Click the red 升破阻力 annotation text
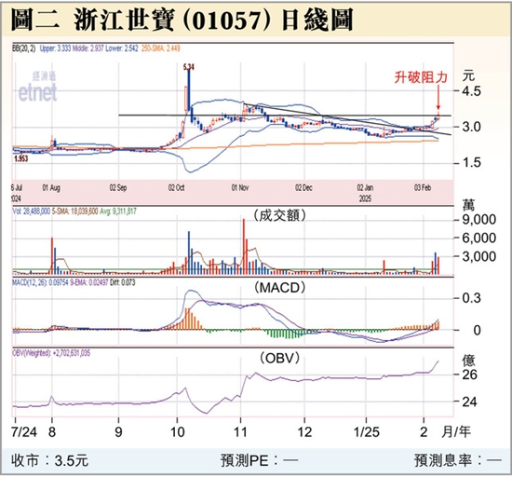 (x=421, y=77)
